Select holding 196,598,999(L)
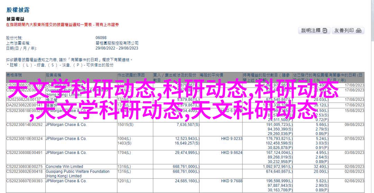 (279, 181)
